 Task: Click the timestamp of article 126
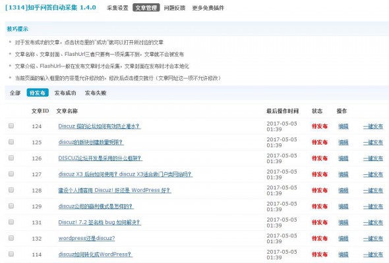pyautogui.click(x=282, y=158)
